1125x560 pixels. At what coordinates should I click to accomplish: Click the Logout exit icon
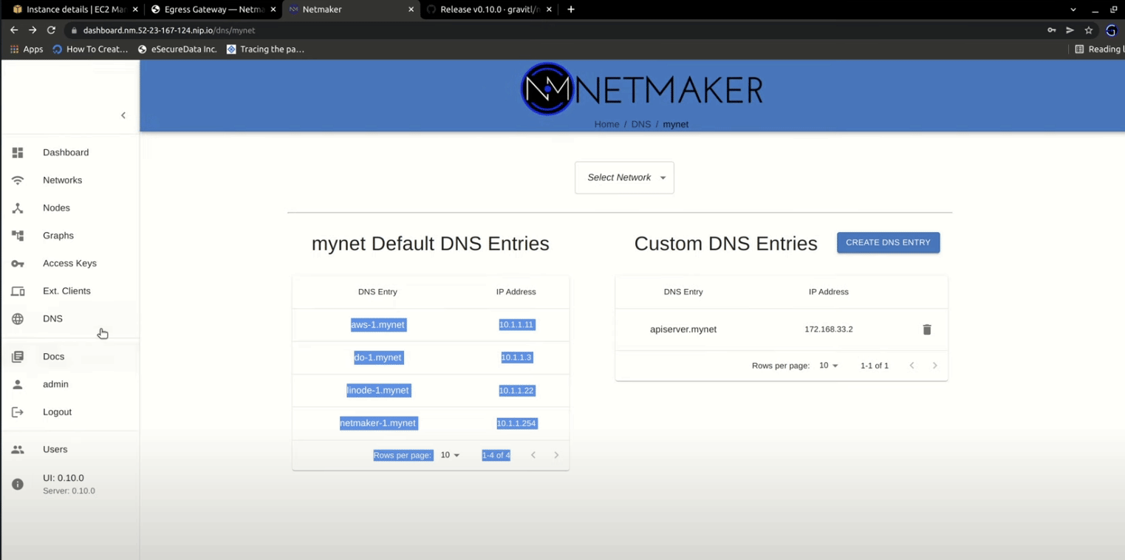pos(18,412)
